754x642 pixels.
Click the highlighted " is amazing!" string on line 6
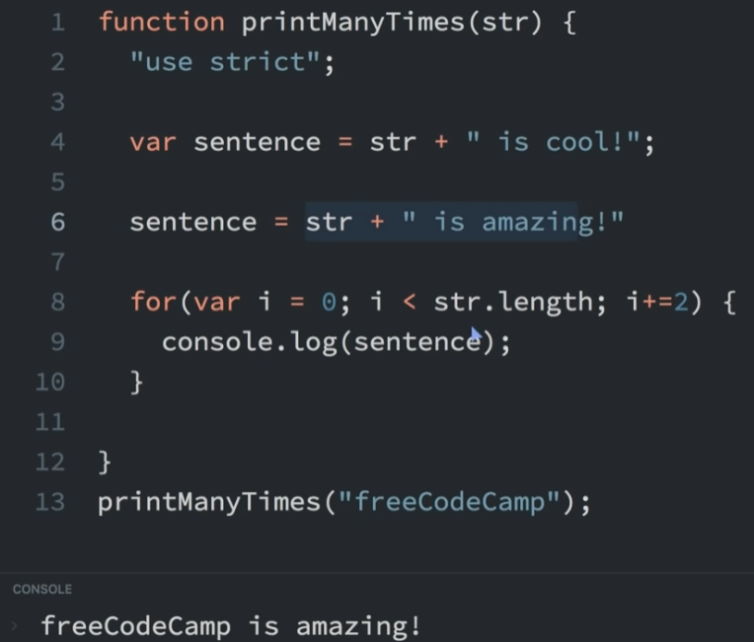coord(513,222)
